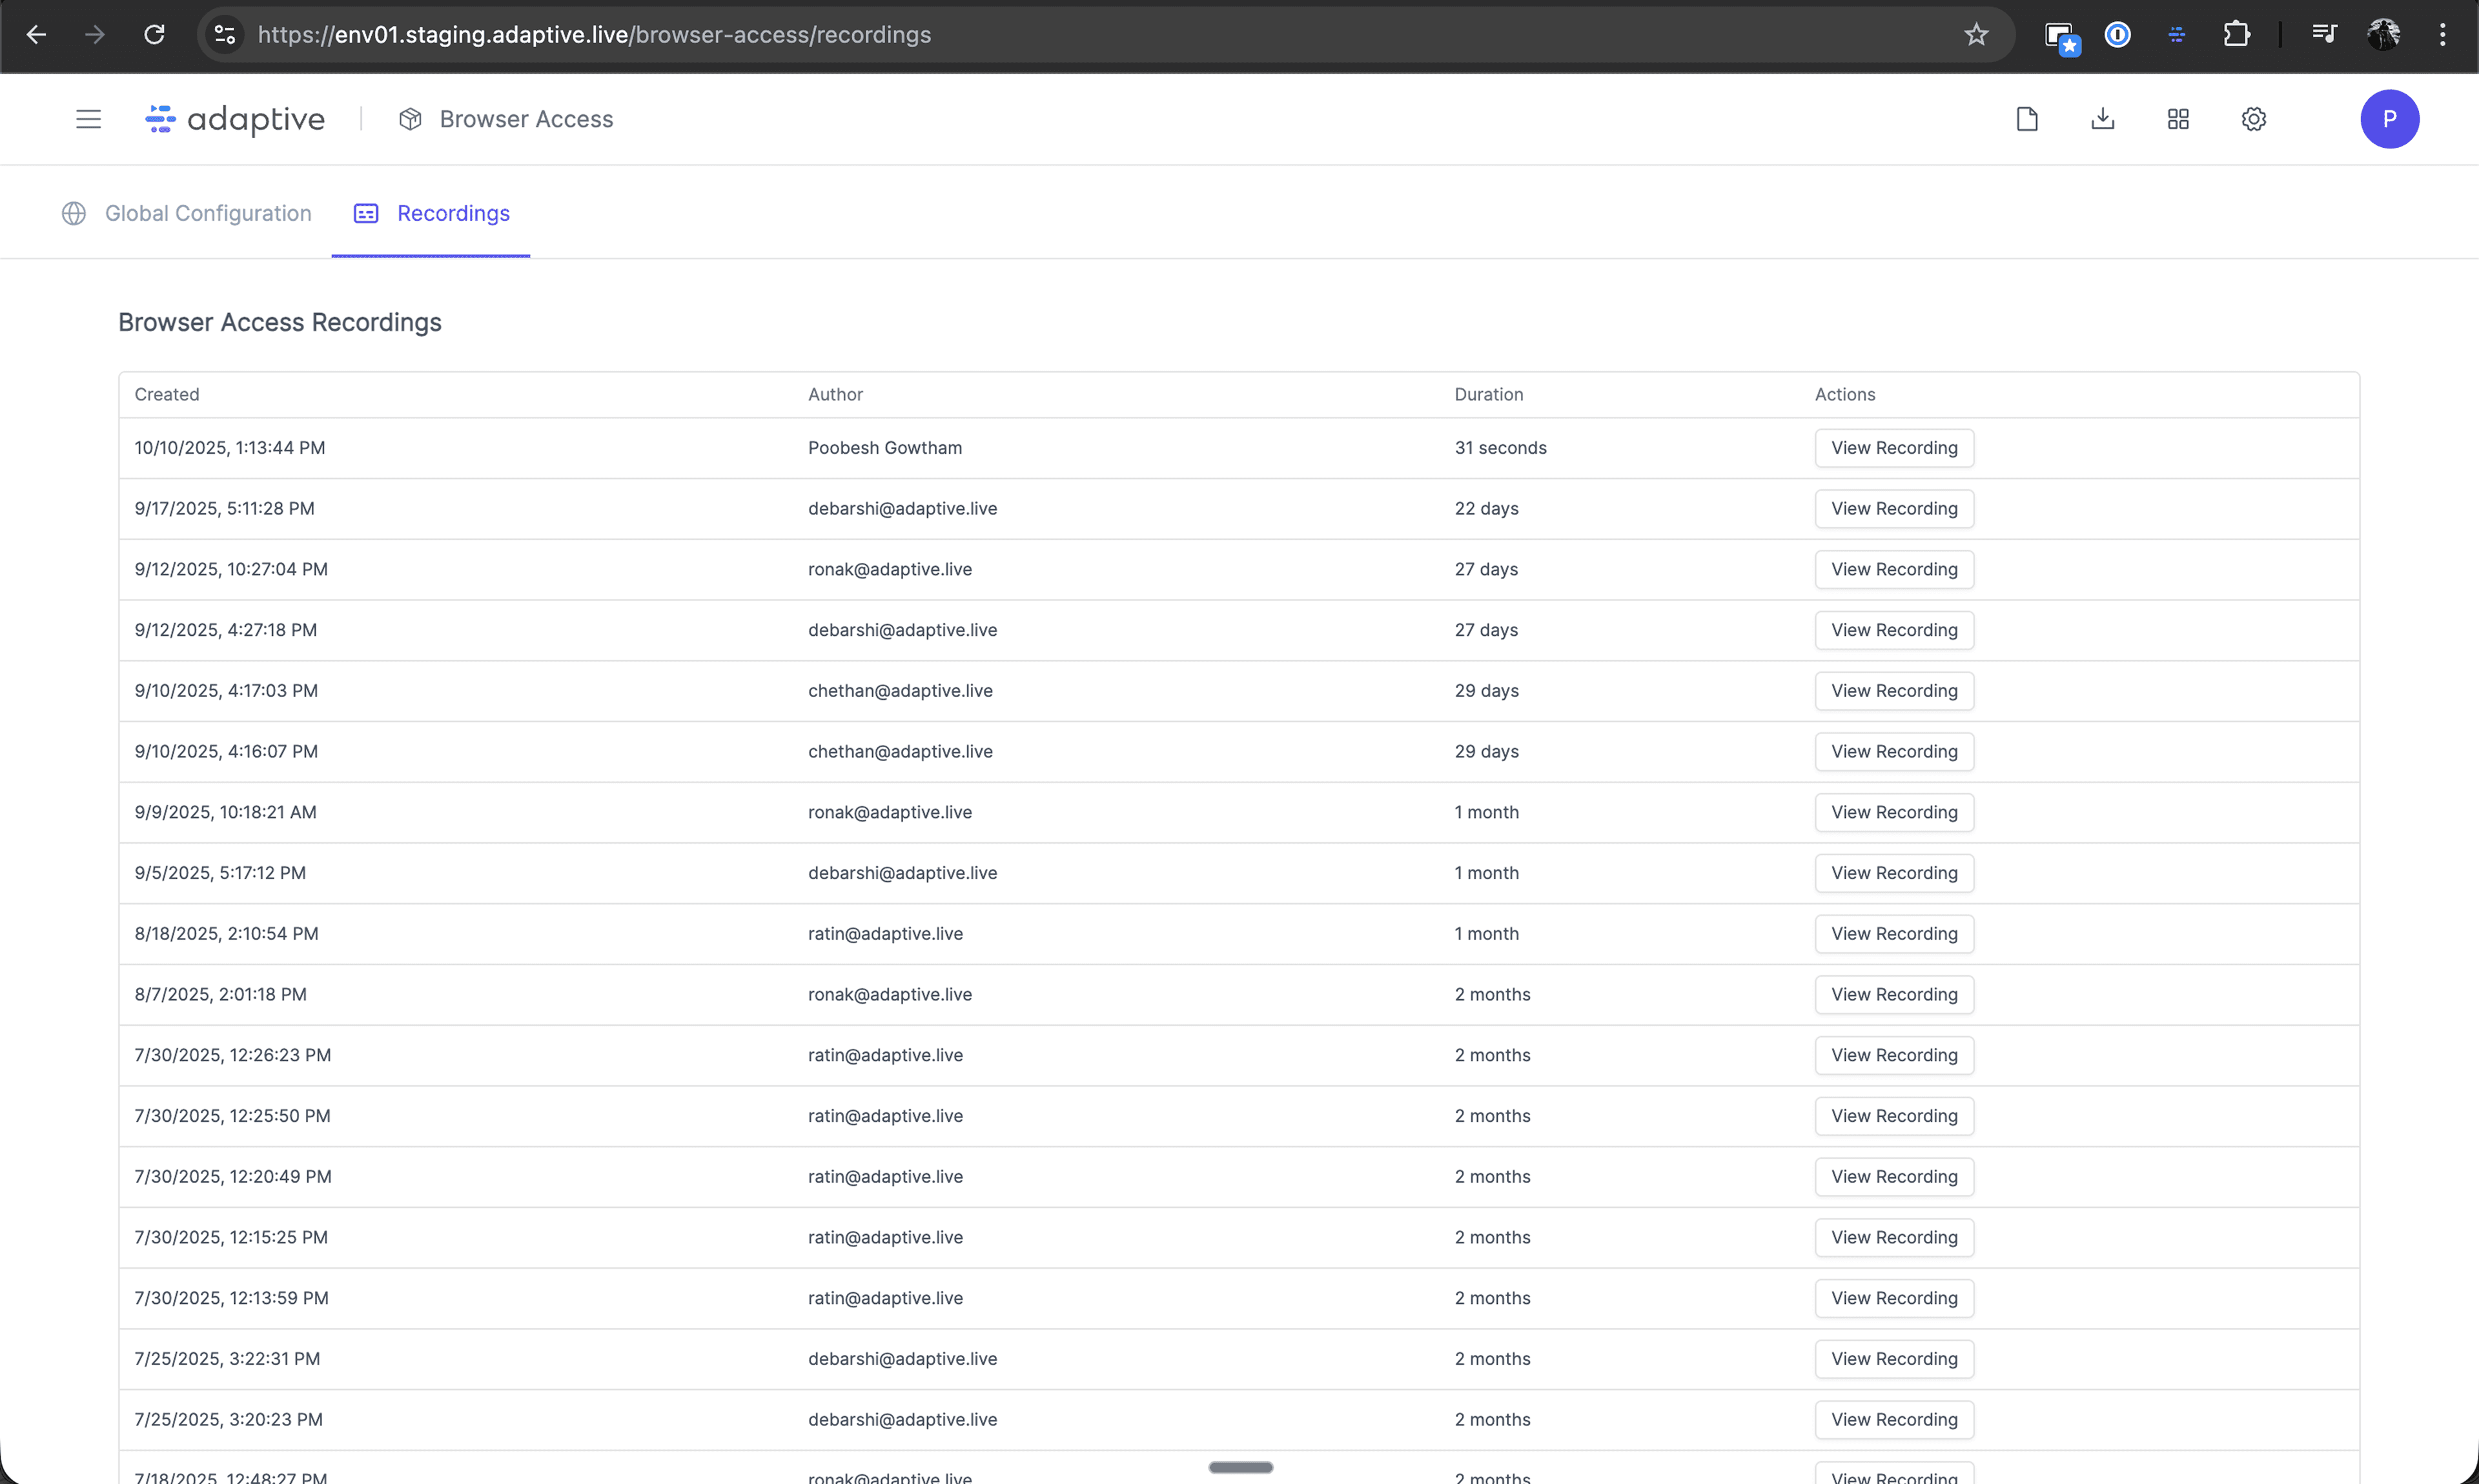The image size is (2479, 1484).
Task: Bookmark this page with star icon
Action: click(x=1976, y=34)
